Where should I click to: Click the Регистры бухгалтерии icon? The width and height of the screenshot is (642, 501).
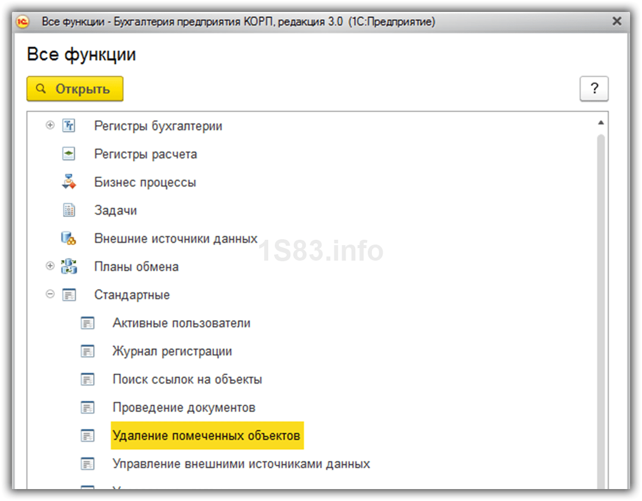[x=69, y=125]
